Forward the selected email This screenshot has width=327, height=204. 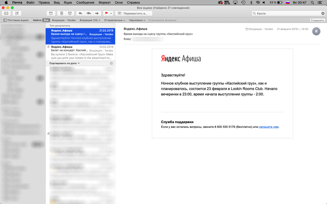click(97, 14)
